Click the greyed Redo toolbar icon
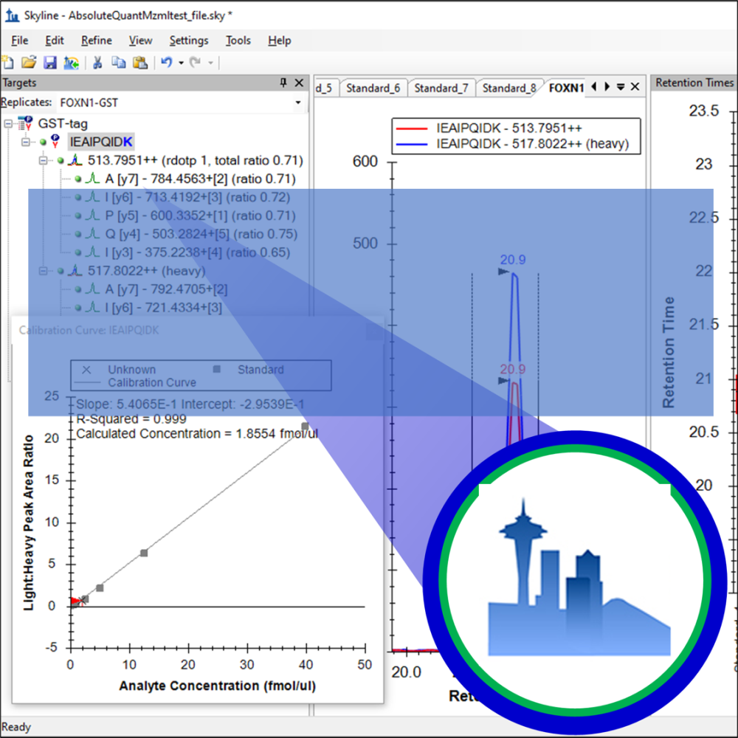This screenshot has height=738, width=738. [x=196, y=62]
